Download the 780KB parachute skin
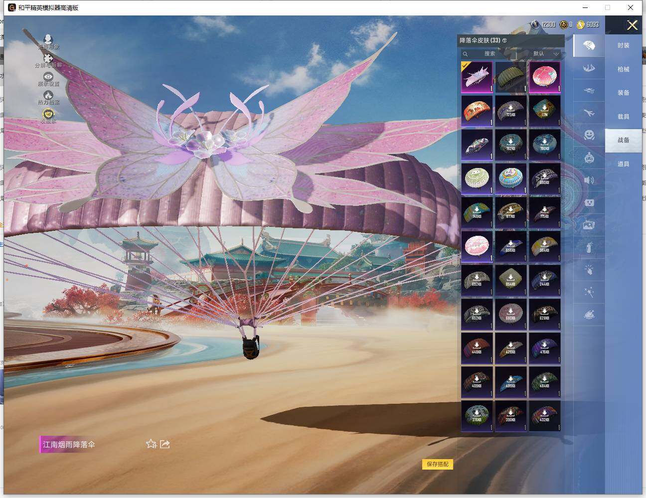Screen dimensions: 646x498 click(545, 145)
